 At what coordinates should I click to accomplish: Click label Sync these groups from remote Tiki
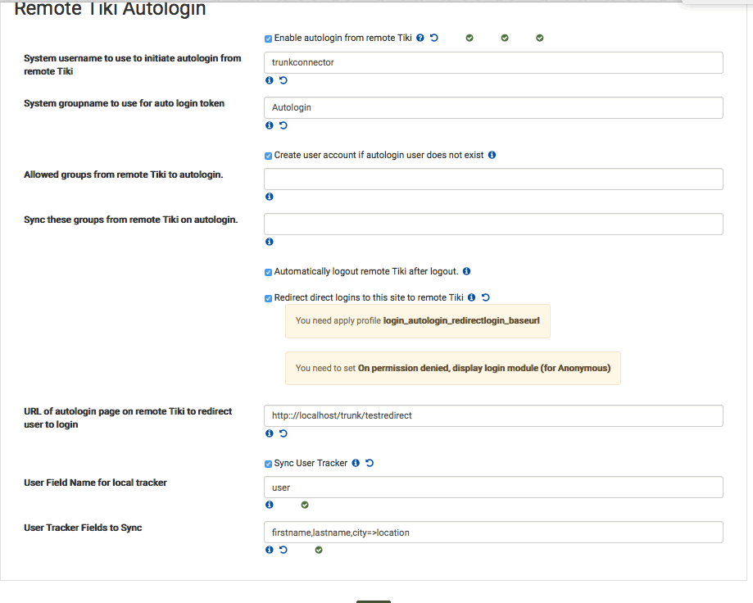click(x=130, y=220)
